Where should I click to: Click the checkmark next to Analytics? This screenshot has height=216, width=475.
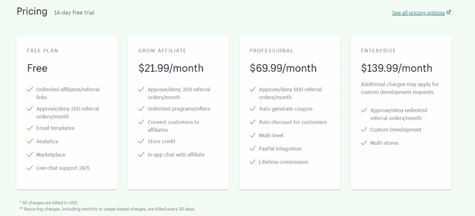[30, 141]
